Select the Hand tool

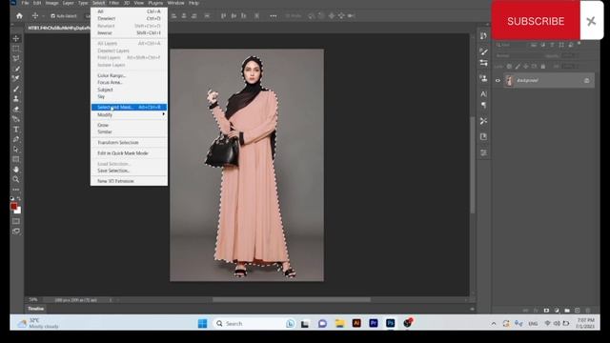[x=16, y=170]
